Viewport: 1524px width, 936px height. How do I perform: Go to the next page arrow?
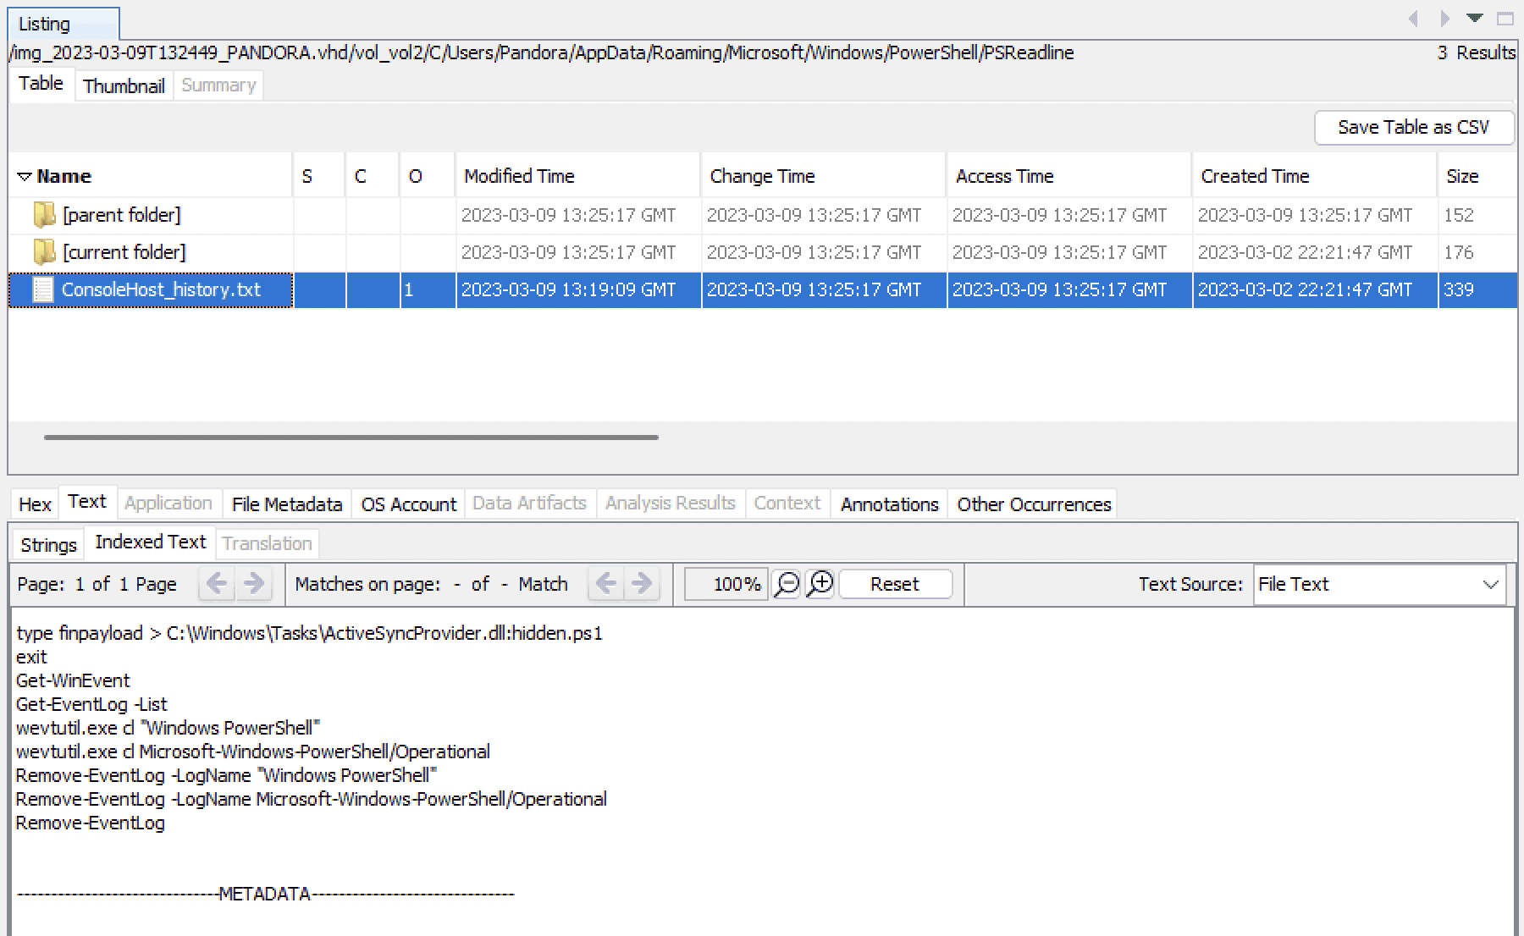click(253, 584)
